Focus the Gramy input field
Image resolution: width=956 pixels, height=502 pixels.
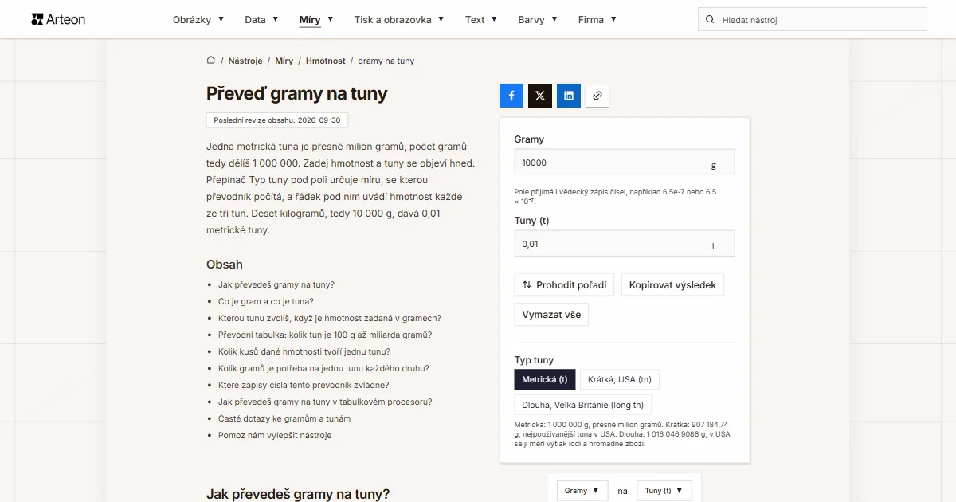[625, 162]
